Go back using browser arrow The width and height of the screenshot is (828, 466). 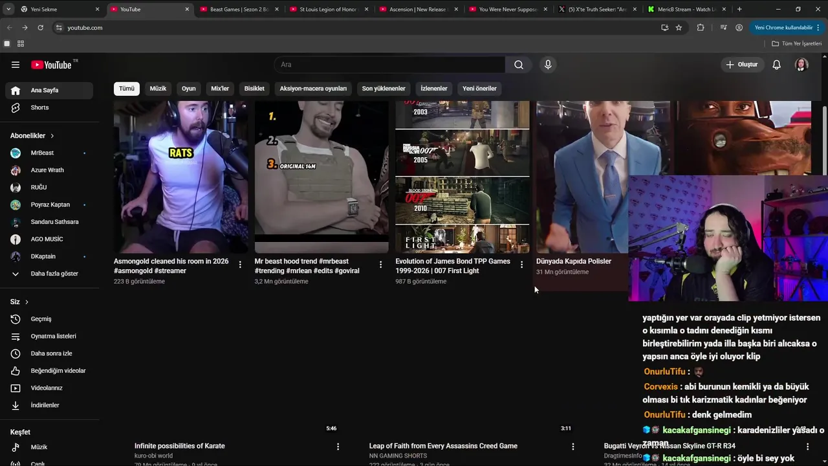click(9, 28)
